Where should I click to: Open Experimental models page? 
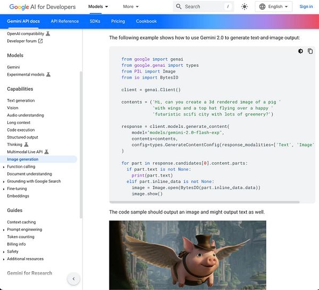[26, 74]
